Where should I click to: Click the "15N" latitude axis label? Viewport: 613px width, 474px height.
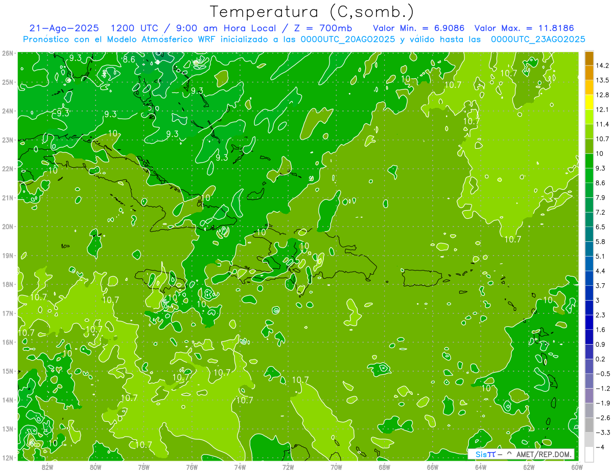coord(7,371)
